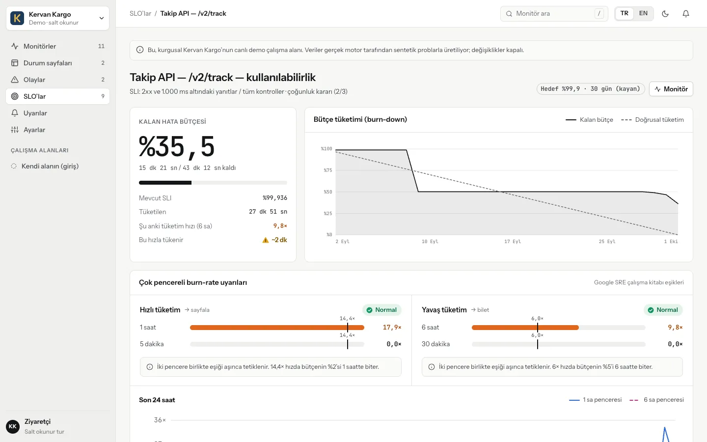Click the KK avatar at the sidebar bottom
Screen dimensions: 707x442
coord(13,426)
